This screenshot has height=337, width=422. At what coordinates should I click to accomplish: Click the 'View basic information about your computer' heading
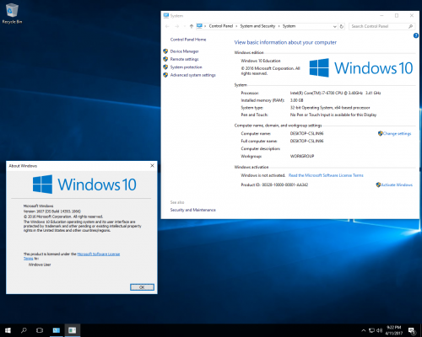click(x=285, y=42)
